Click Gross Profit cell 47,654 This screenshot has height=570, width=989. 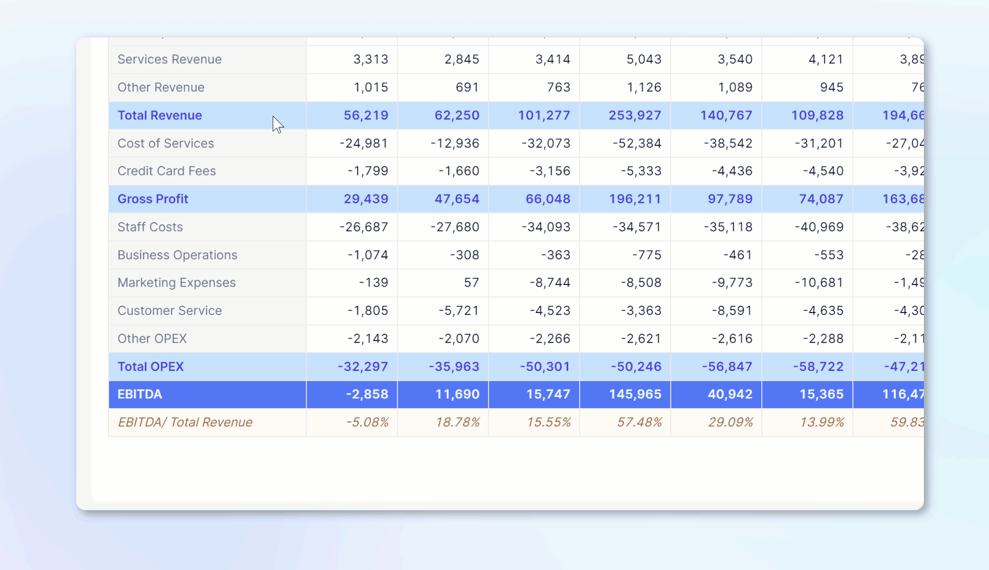443,199
